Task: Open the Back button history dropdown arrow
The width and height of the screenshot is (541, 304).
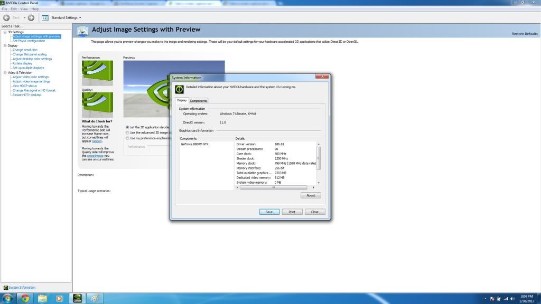Action: pyautogui.click(x=24, y=17)
